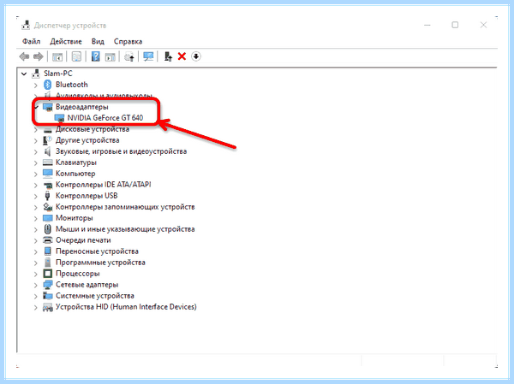
Task: Click the Звуковые устройства speaker icon
Action: click(x=48, y=151)
